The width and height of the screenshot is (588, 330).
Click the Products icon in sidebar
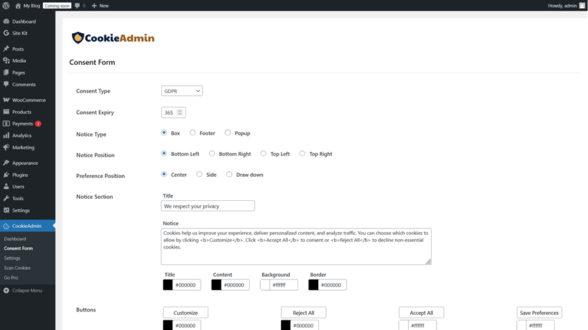(x=6, y=112)
